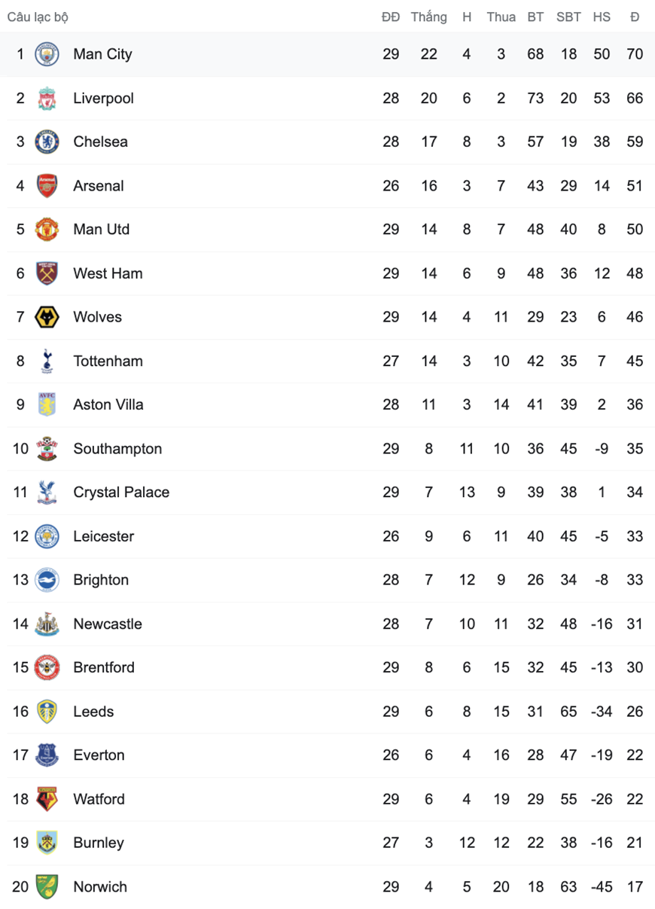Click the Thắng column header
The image size is (655, 909).
click(428, 17)
